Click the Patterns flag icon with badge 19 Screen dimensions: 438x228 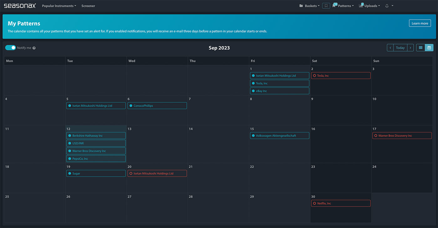(334, 5)
